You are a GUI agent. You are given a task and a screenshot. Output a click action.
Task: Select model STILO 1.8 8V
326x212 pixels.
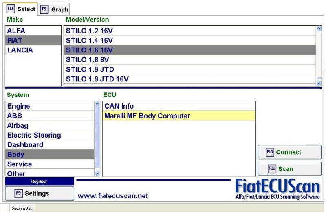point(190,59)
